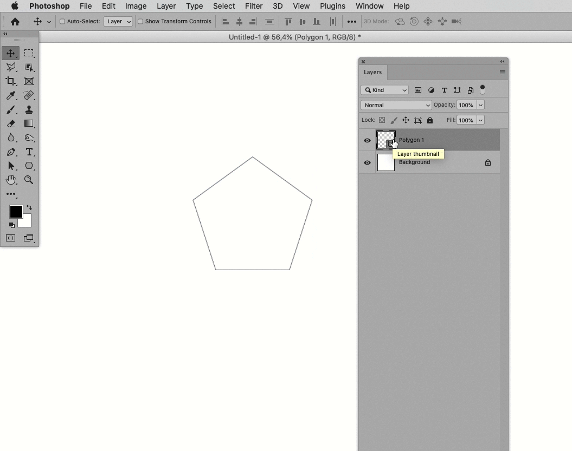
Task: Open the Layers panel menu
Action: click(502, 73)
